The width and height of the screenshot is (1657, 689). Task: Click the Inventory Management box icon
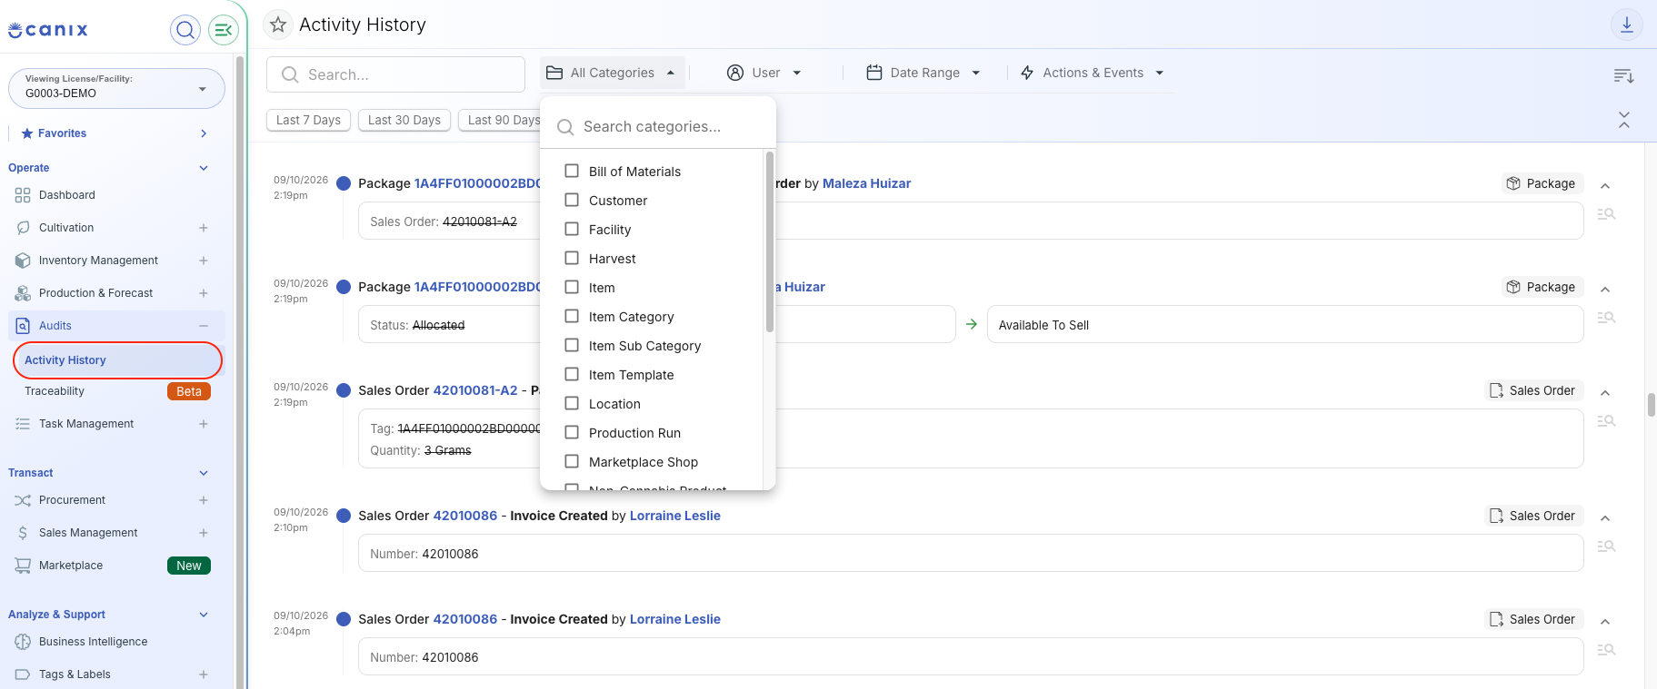[x=23, y=261]
